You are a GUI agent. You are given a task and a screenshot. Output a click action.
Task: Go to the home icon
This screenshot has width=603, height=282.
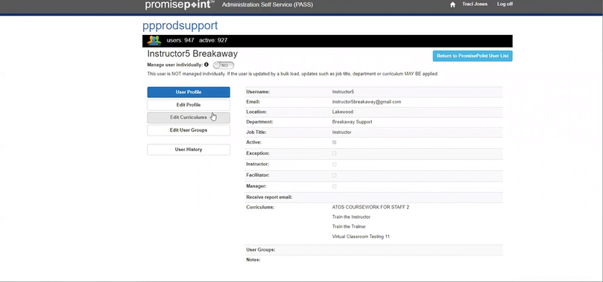pos(452,4)
